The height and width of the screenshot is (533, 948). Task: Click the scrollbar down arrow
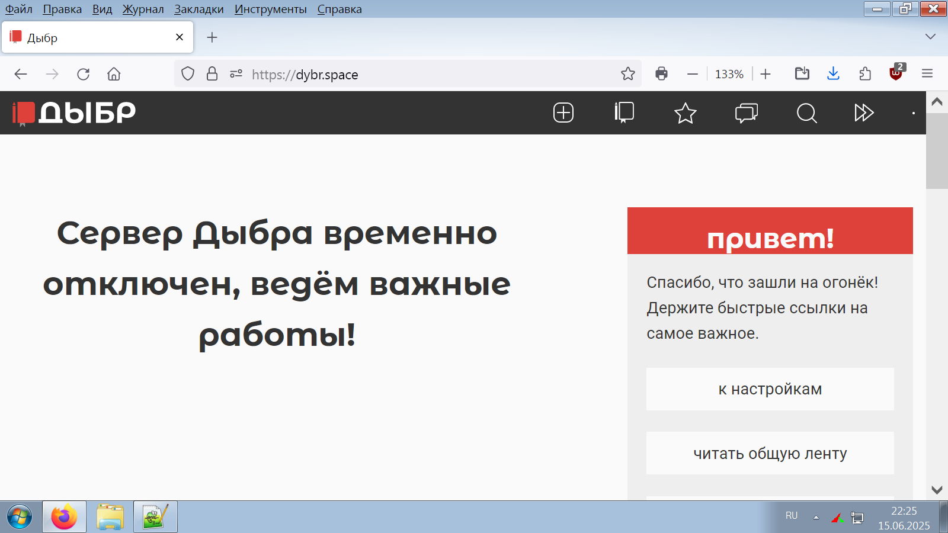(937, 490)
